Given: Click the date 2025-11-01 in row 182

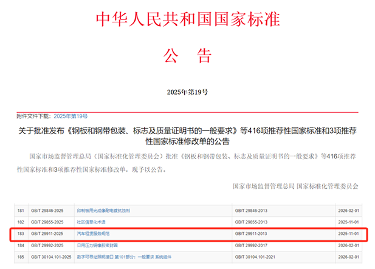Looking at the screenshot, I should [x=348, y=222].
